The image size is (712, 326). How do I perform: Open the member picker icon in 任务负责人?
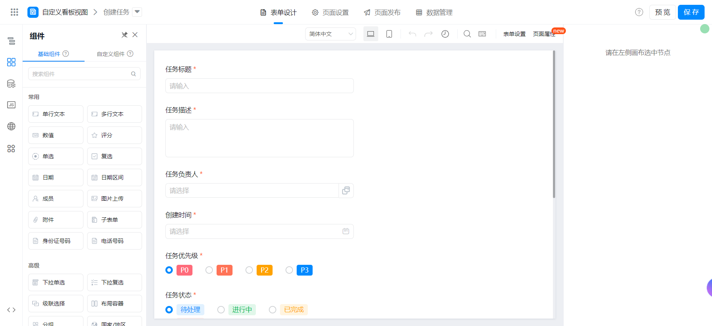pyautogui.click(x=346, y=190)
